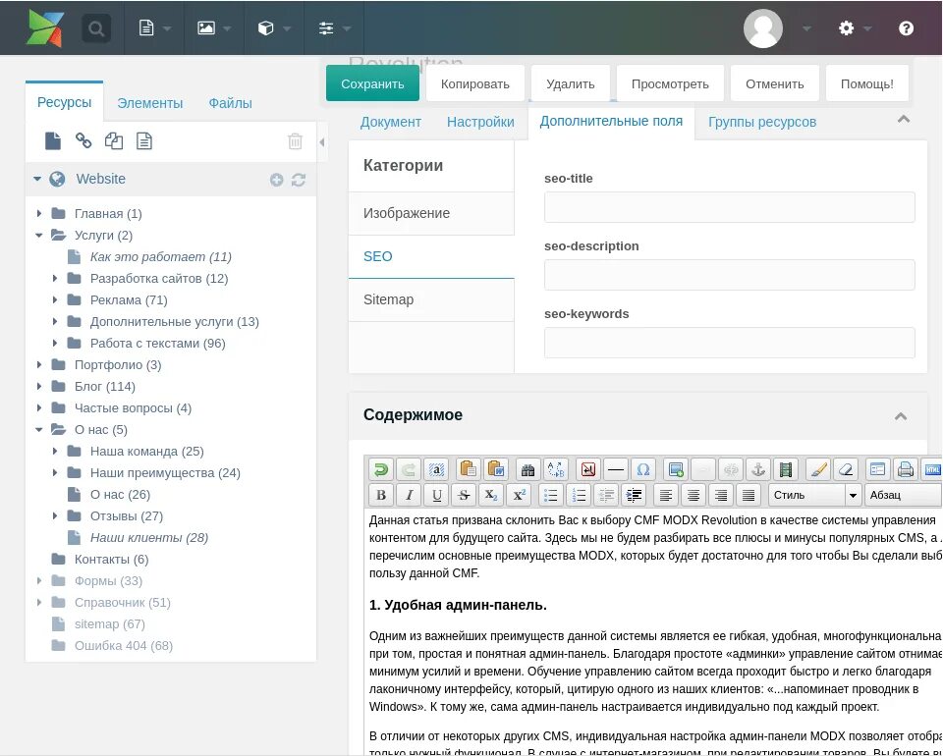Viewport: 943px width, 756px height.
Task: Insert image icon in editor
Action: 676,468
